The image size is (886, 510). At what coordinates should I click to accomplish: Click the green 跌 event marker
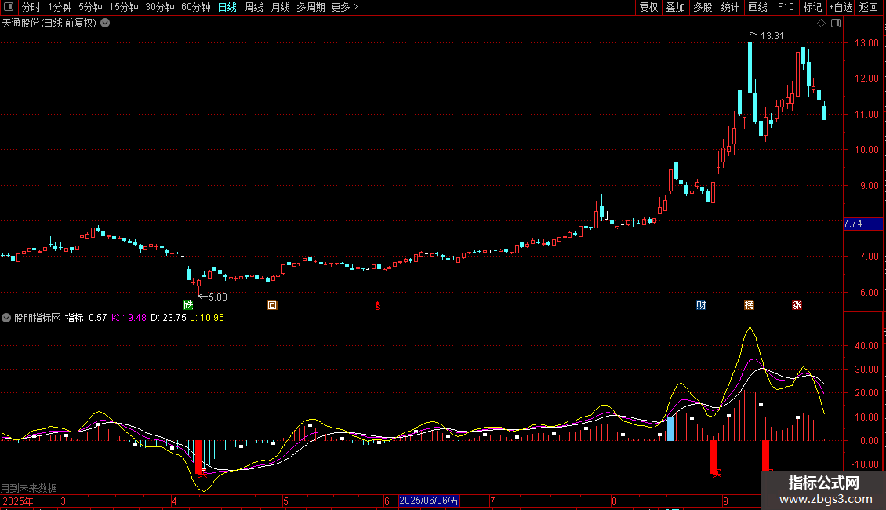click(188, 304)
